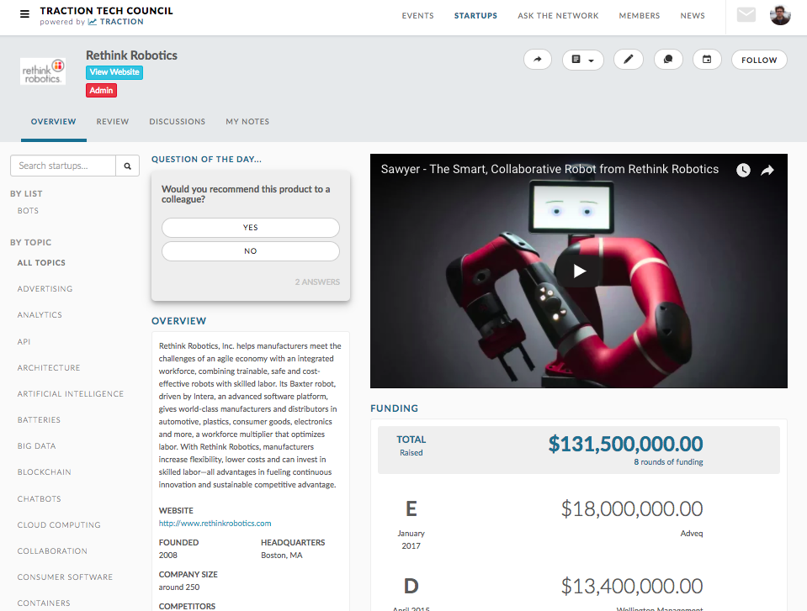Click the Traction chart logo icon
807x611 pixels.
pyautogui.click(x=92, y=22)
